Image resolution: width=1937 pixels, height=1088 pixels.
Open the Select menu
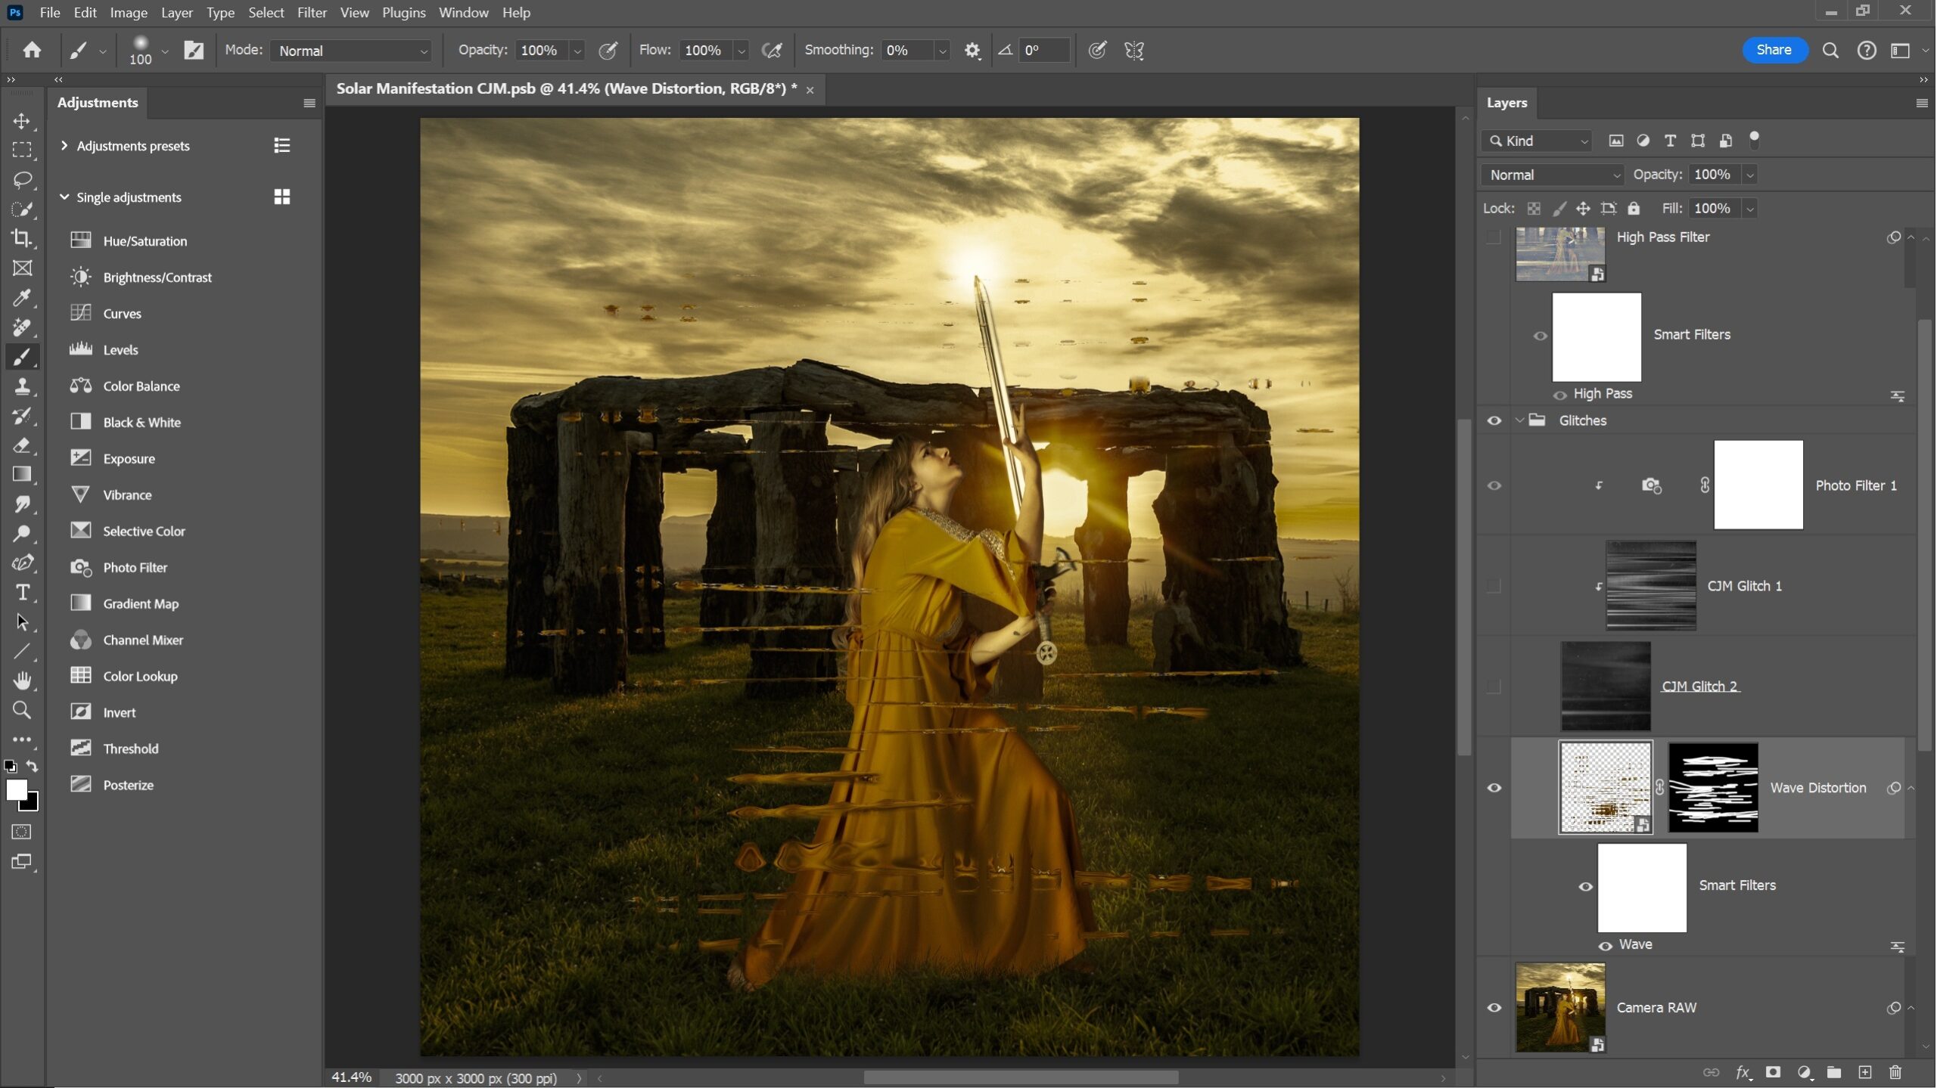[266, 13]
